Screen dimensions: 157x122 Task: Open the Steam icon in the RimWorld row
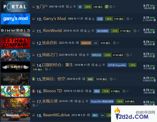click(x=135, y=31)
